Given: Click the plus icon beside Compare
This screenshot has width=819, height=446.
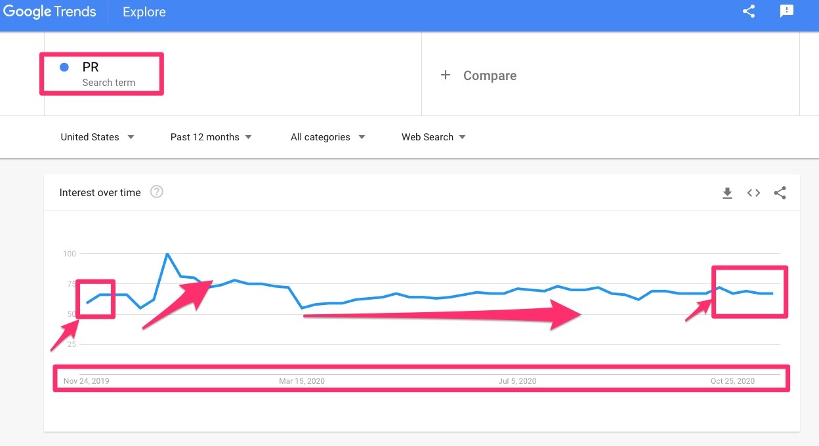Looking at the screenshot, I should pos(446,75).
